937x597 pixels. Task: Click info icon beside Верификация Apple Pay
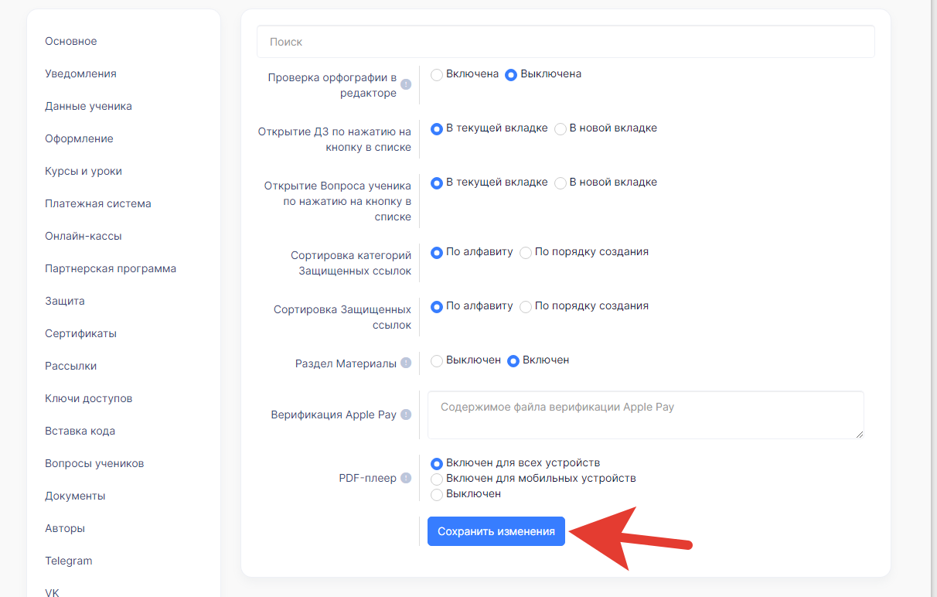[406, 414]
